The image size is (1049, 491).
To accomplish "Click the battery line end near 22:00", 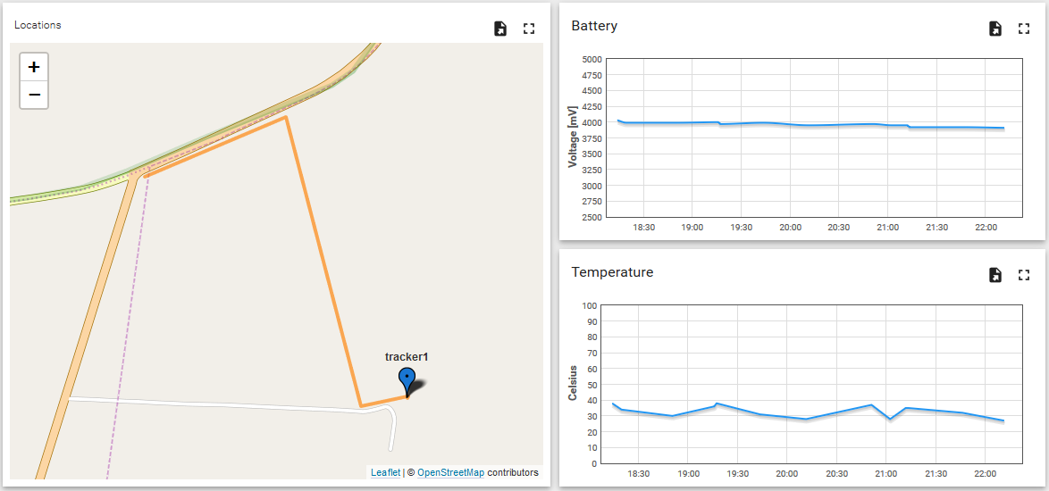I will pos(1003,128).
